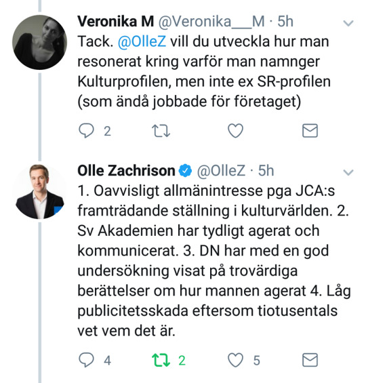Screen dimensions: 366x383
Task: Open Veronika M display name link
Action: pos(116,22)
